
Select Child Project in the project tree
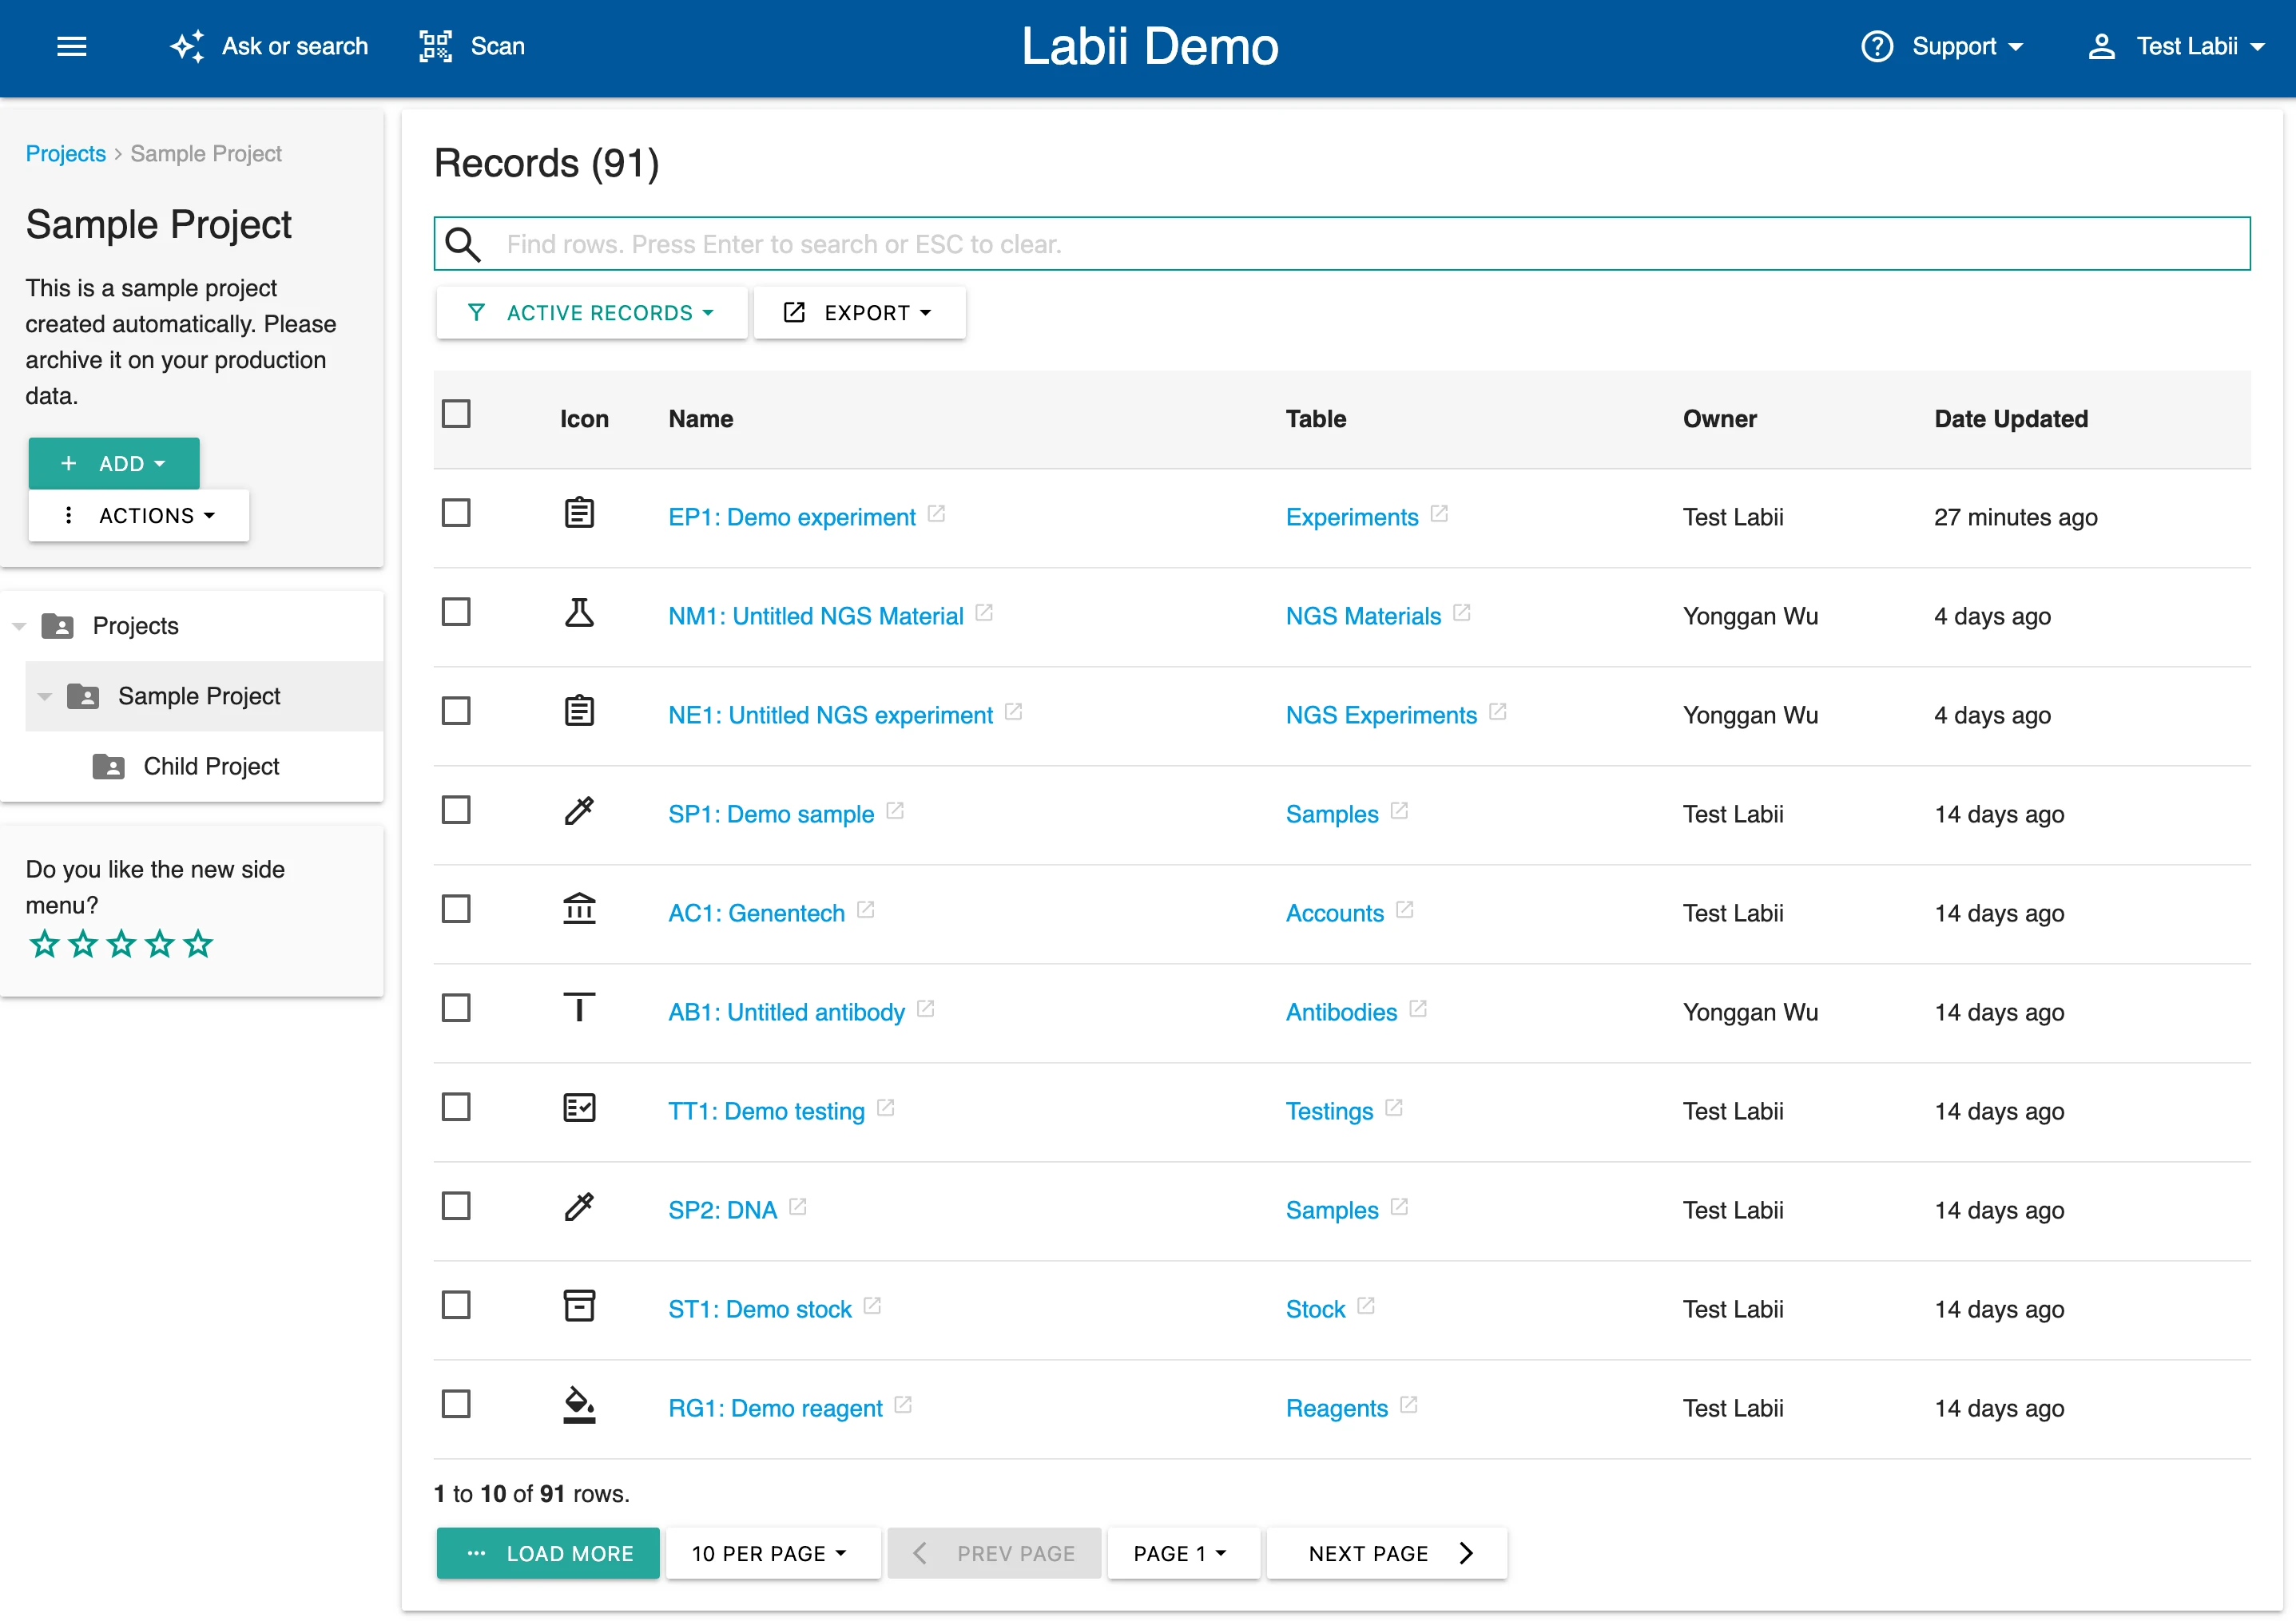click(x=211, y=767)
